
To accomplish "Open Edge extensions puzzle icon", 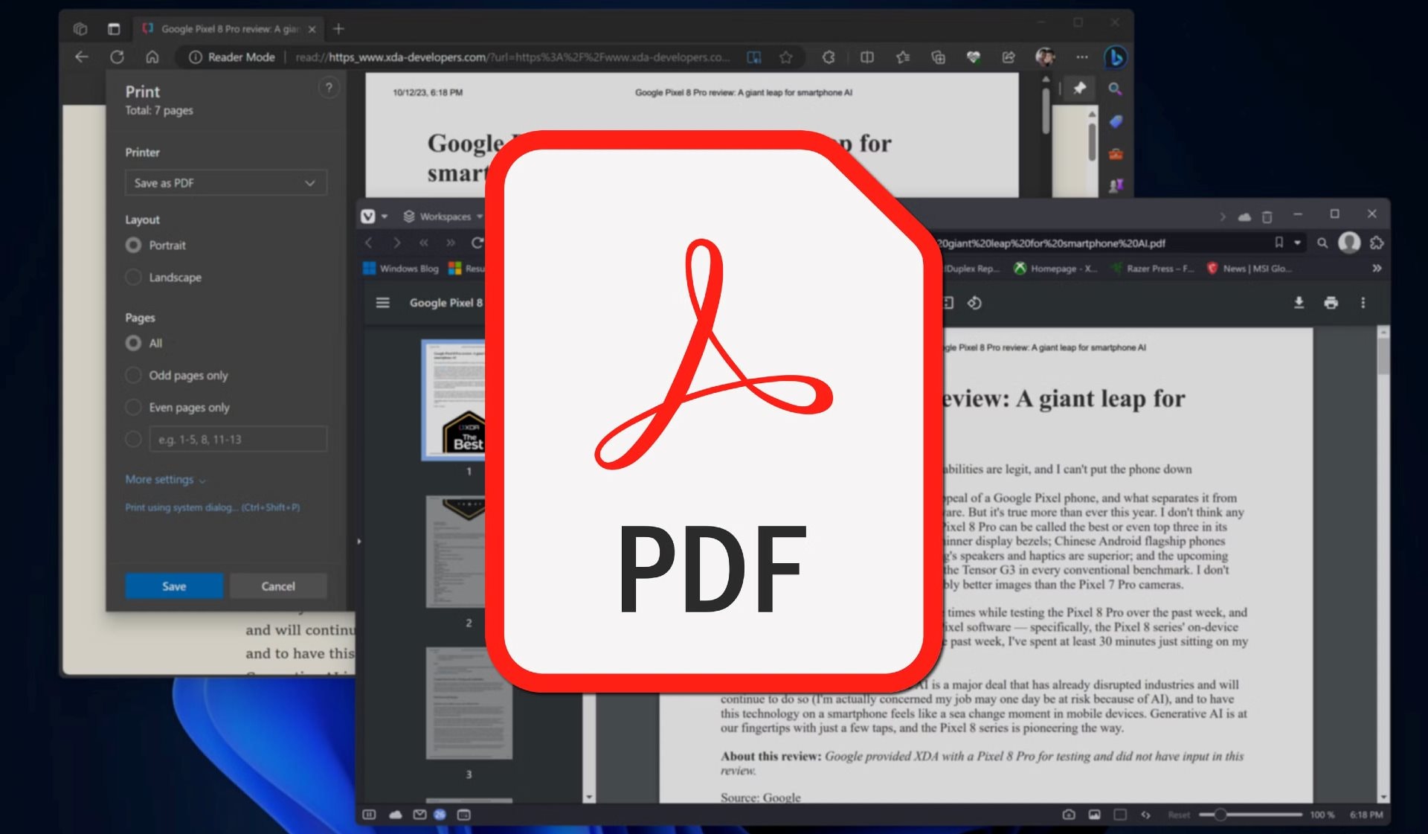I will coord(829,57).
